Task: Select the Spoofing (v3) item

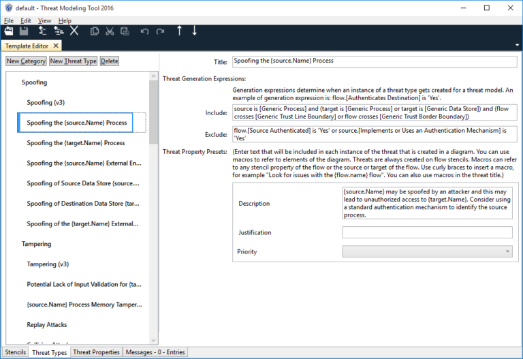Action: click(46, 102)
